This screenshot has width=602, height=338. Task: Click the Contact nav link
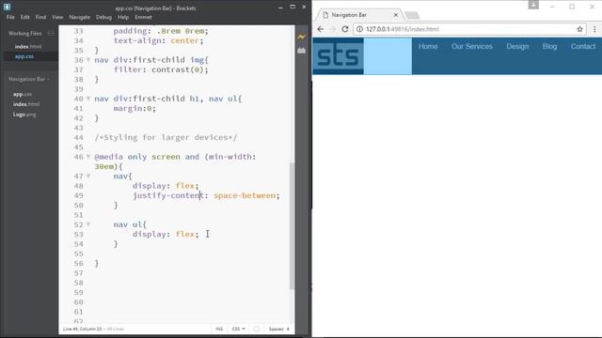pyautogui.click(x=583, y=46)
